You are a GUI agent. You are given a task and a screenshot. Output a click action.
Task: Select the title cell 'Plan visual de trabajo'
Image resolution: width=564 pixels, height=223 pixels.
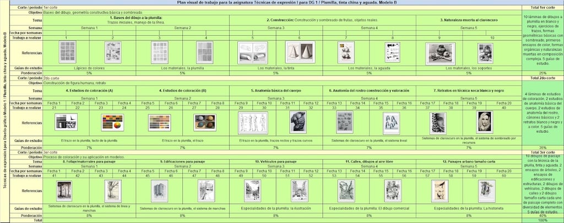[x=286, y=2]
